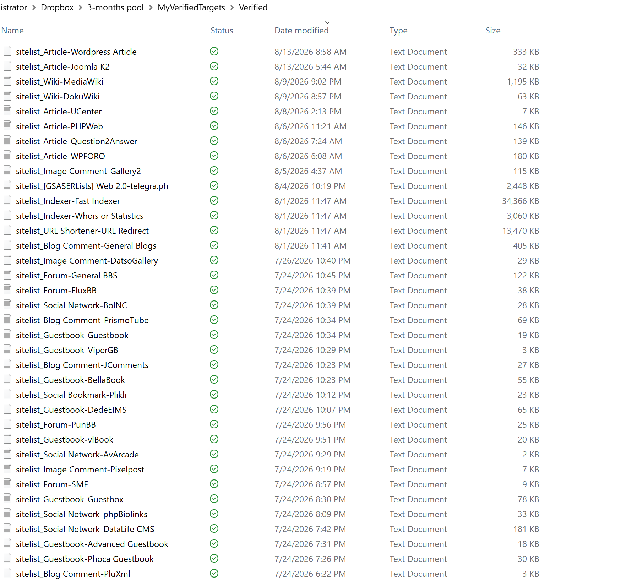Select file sitelist_Guestbook-Advanced Guestbook
This screenshot has height=580, width=626.
coord(92,544)
